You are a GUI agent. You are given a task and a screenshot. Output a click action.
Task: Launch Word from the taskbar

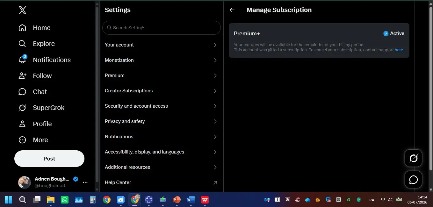191,200
